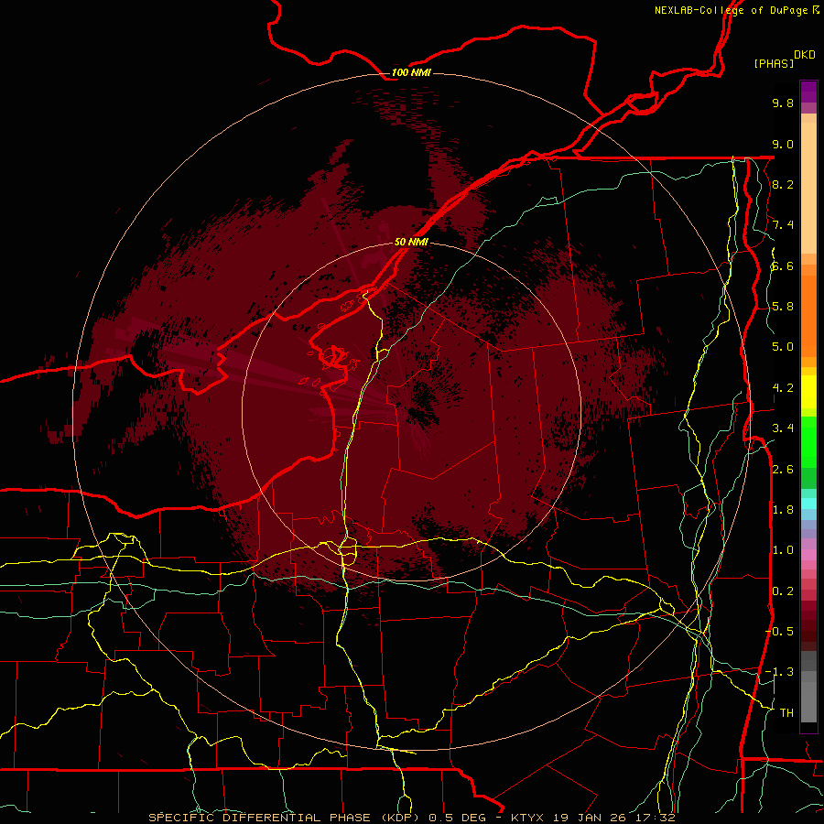Screen dimensions: 824x824
Task: Click the 100 NMI range ring label
Action: [411, 72]
